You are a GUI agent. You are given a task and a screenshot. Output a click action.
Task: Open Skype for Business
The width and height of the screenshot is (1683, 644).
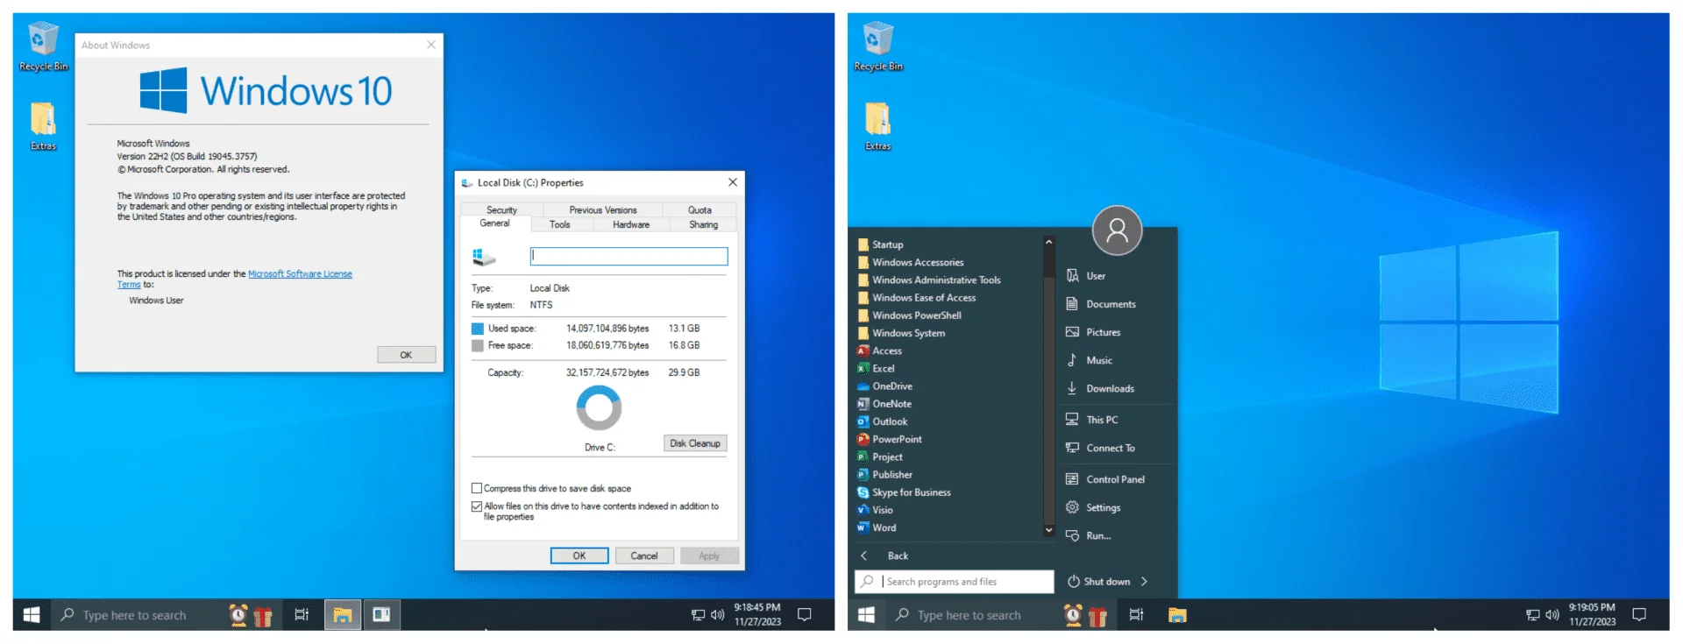(904, 492)
